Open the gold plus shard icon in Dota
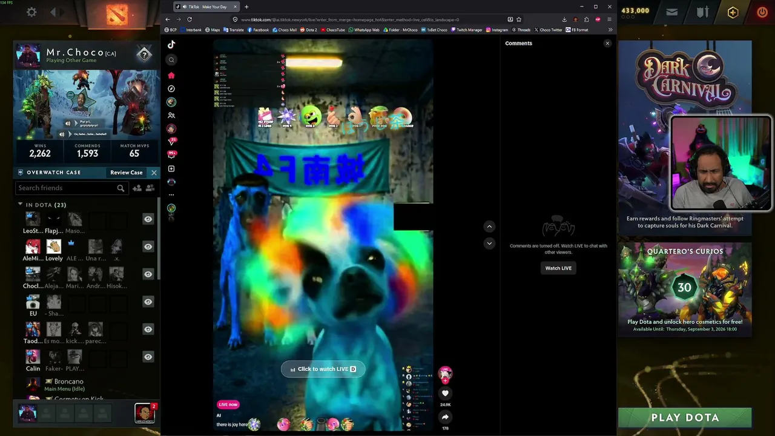The height and width of the screenshot is (436, 775). pos(733,12)
